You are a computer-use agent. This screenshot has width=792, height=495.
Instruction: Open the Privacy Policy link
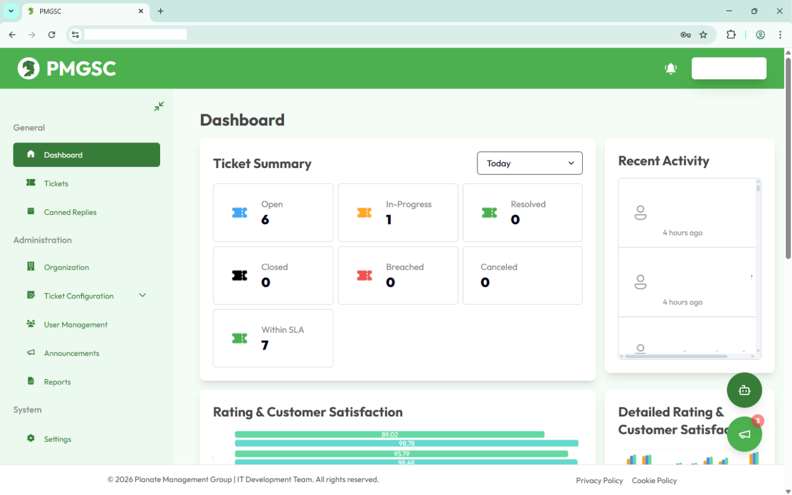tap(599, 480)
